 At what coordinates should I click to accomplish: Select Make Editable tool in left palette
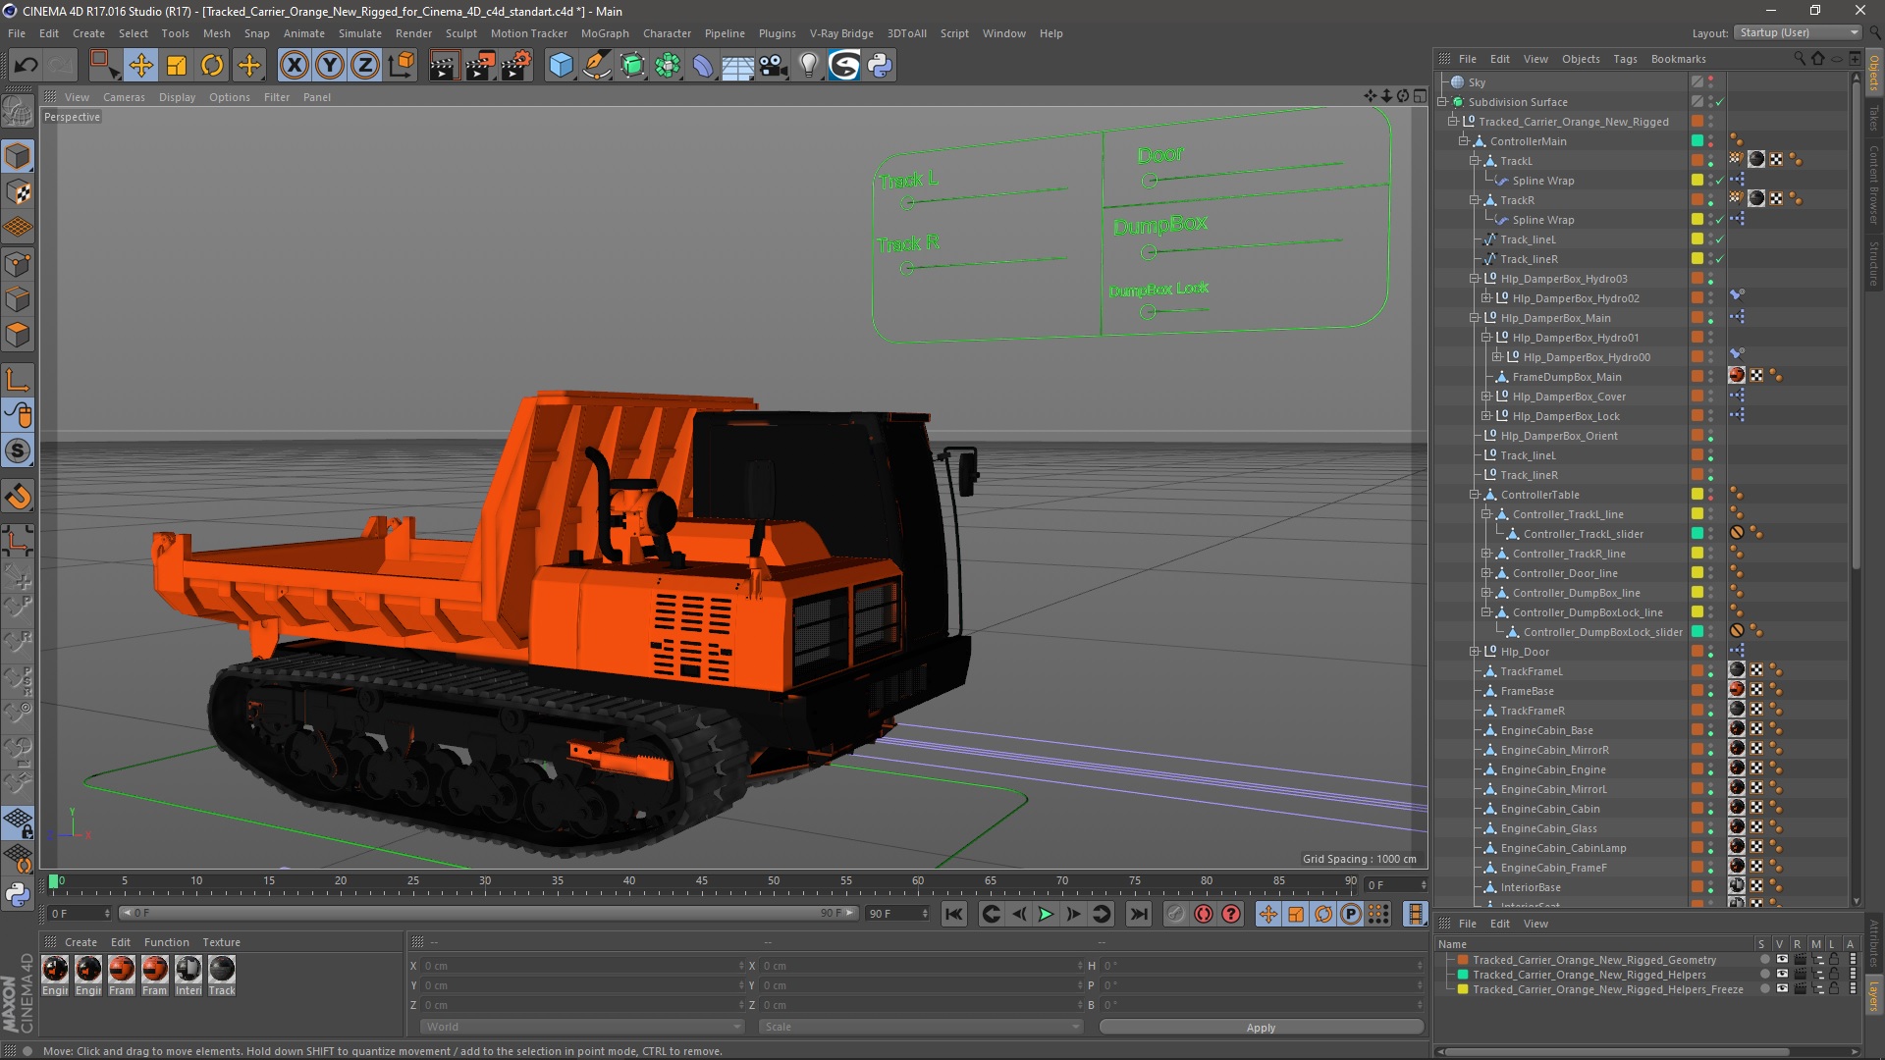coord(18,112)
